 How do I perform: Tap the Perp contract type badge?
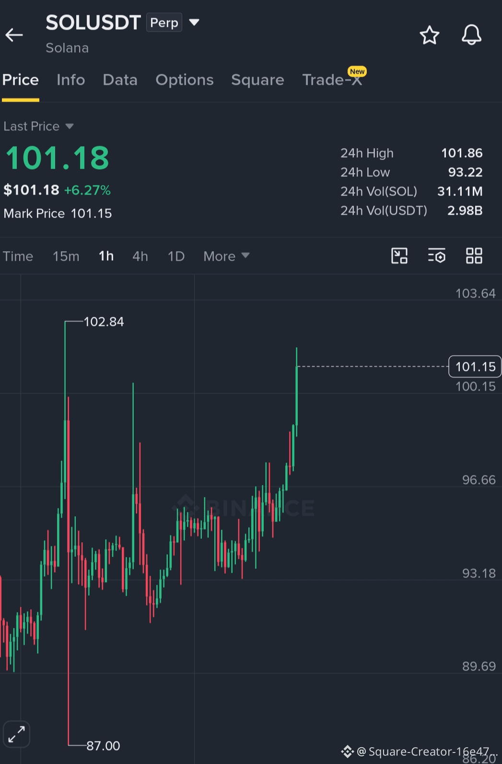164,23
